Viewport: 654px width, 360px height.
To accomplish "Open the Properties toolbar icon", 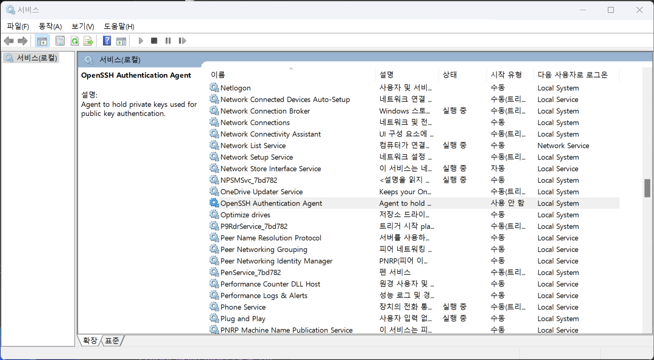I will [x=60, y=41].
